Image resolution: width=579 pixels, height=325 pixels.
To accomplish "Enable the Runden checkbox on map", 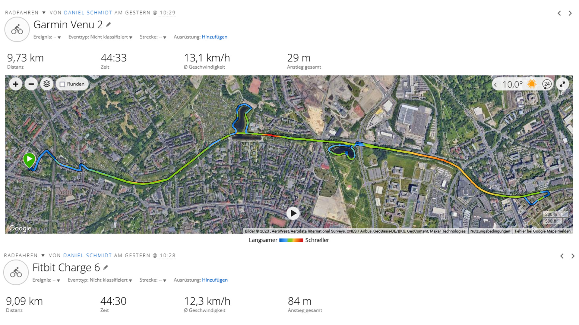I will click(62, 85).
